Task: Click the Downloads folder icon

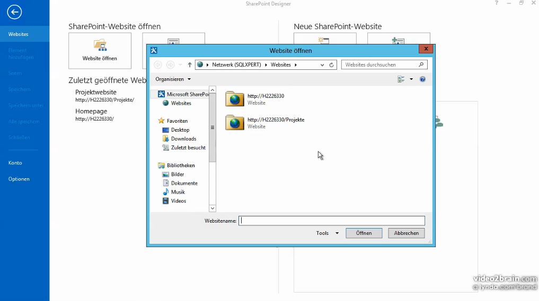Action: point(165,139)
